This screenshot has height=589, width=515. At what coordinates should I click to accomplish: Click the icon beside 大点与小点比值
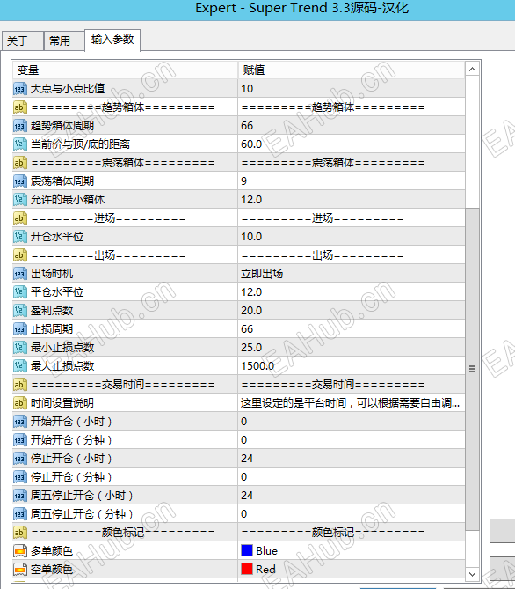pos(20,89)
